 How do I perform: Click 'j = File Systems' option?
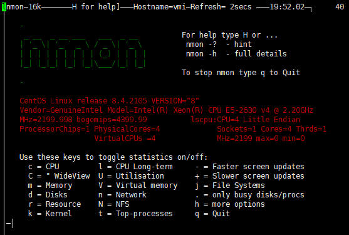tap(230, 185)
